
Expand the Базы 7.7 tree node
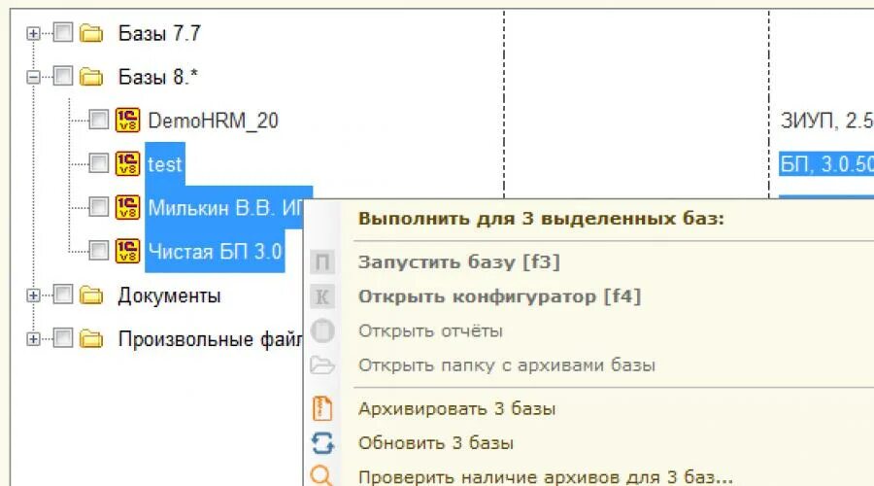point(33,33)
